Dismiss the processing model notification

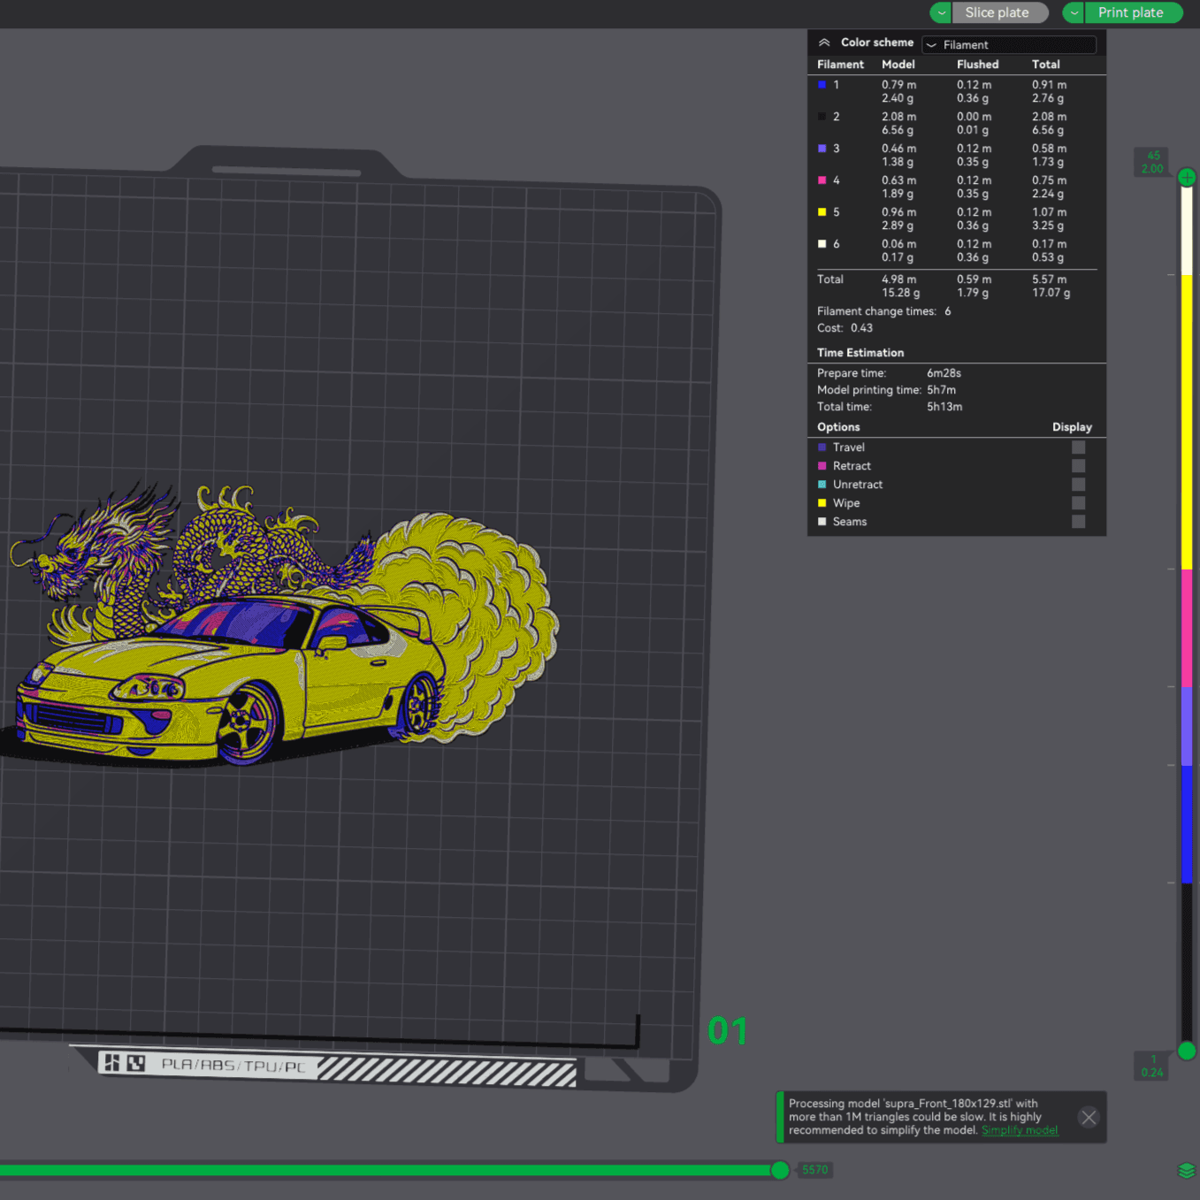[1089, 1118]
